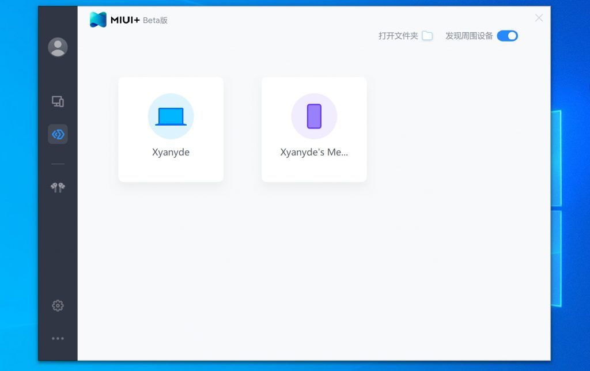This screenshot has width=590, height=371.
Task: Click the folder icon next to 打开文件夹
Action: coord(427,35)
